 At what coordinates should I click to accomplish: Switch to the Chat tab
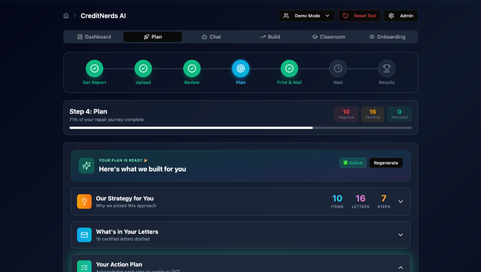click(x=211, y=37)
